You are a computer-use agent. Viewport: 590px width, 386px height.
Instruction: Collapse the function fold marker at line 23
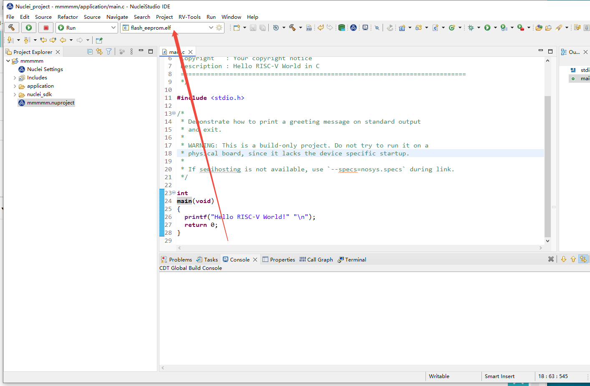(x=174, y=193)
